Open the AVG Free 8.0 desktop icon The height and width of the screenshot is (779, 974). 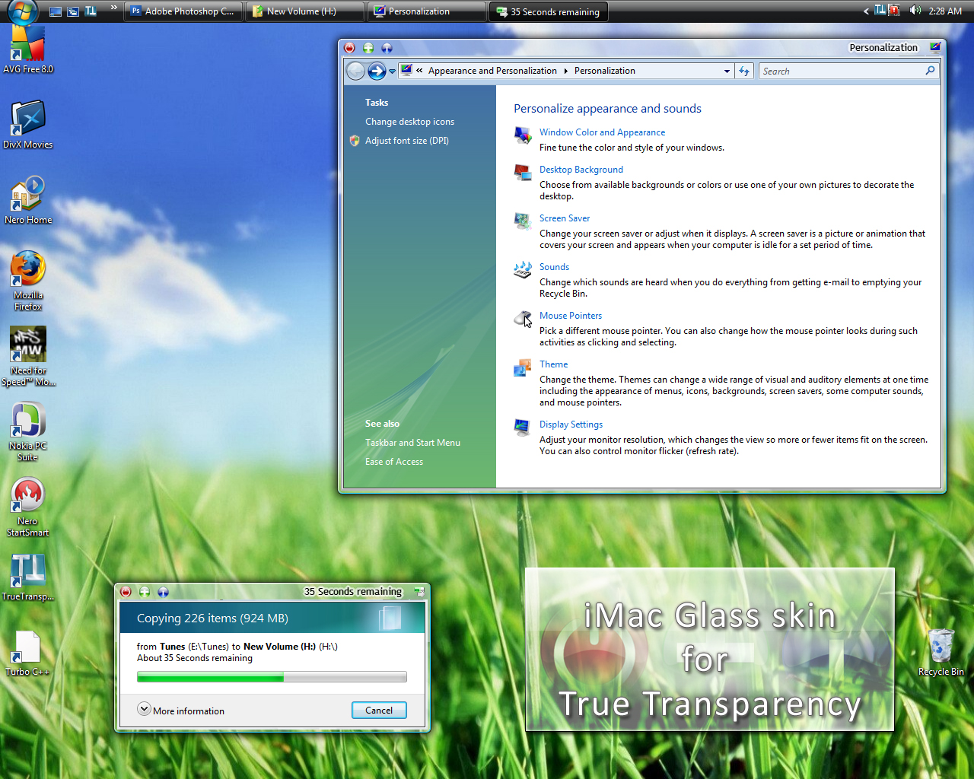click(x=27, y=46)
